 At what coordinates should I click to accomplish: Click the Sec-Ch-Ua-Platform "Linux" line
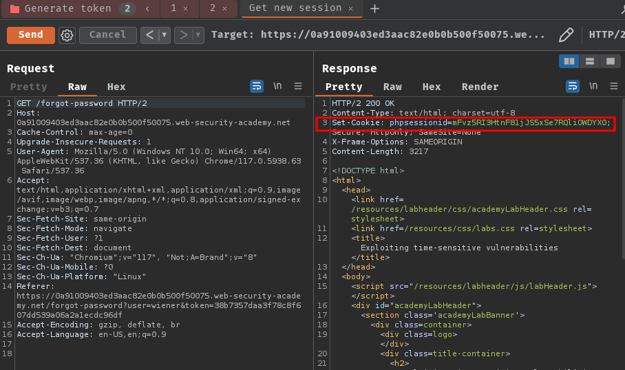(x=81, y=276)
